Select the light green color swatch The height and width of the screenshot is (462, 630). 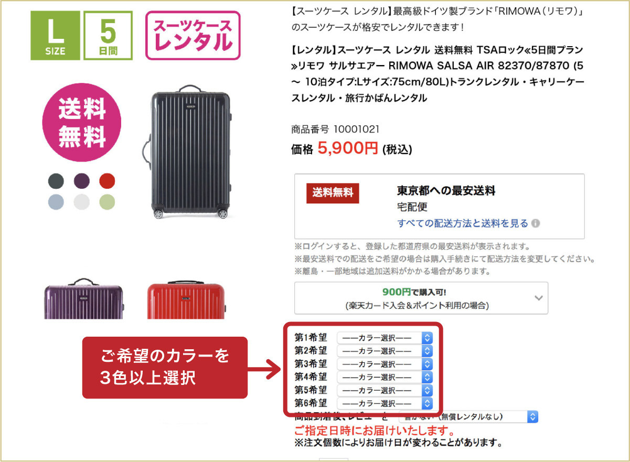click(107, 202)
